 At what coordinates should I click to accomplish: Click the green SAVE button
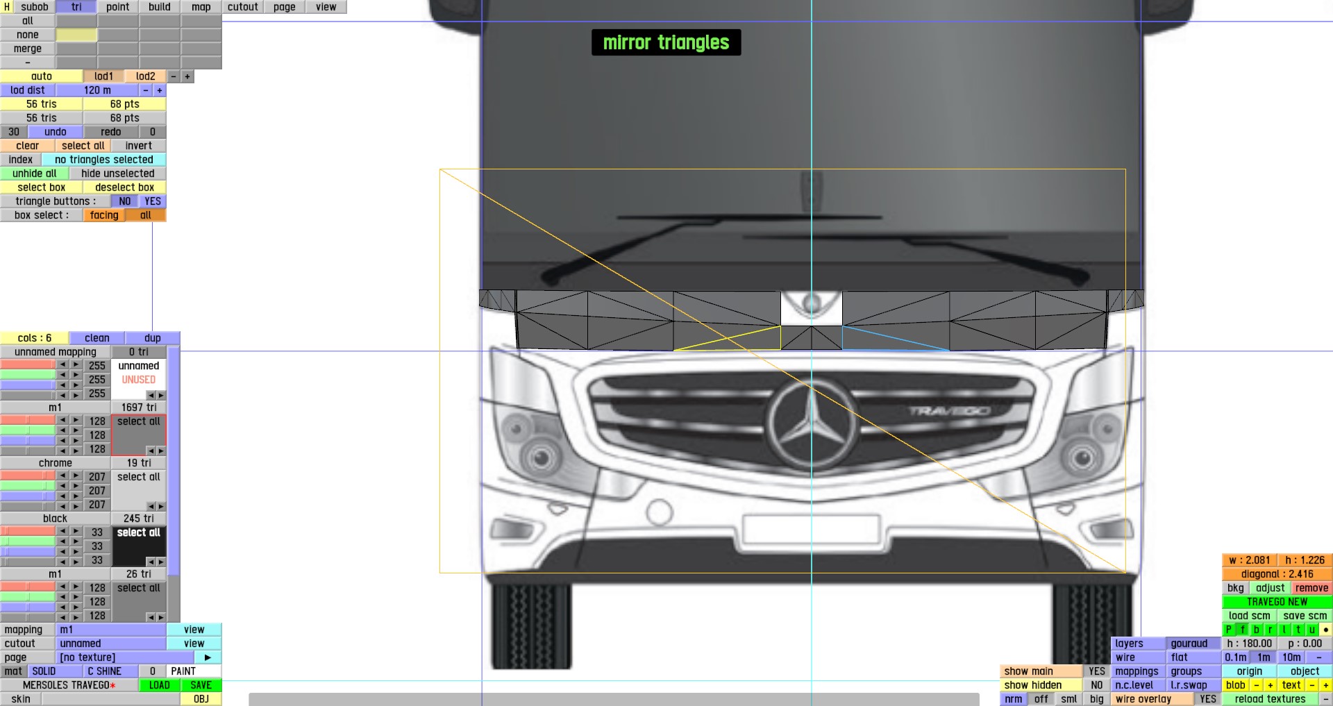[201, 685]
